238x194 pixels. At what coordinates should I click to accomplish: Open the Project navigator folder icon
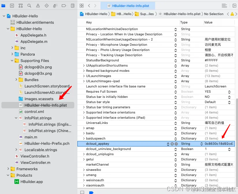coord(3,6)
